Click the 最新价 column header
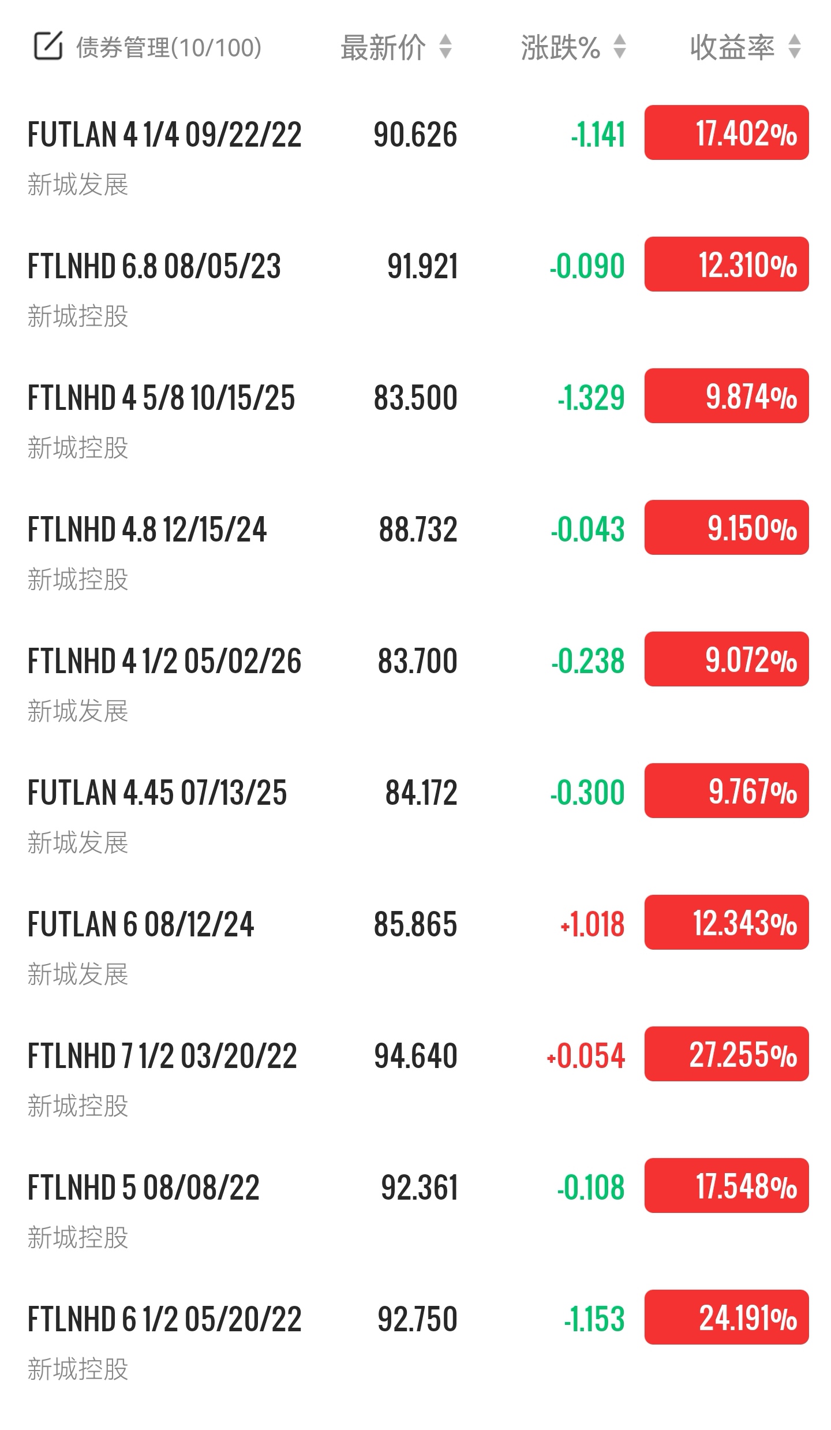831x1430 pixels. [383, 47]
